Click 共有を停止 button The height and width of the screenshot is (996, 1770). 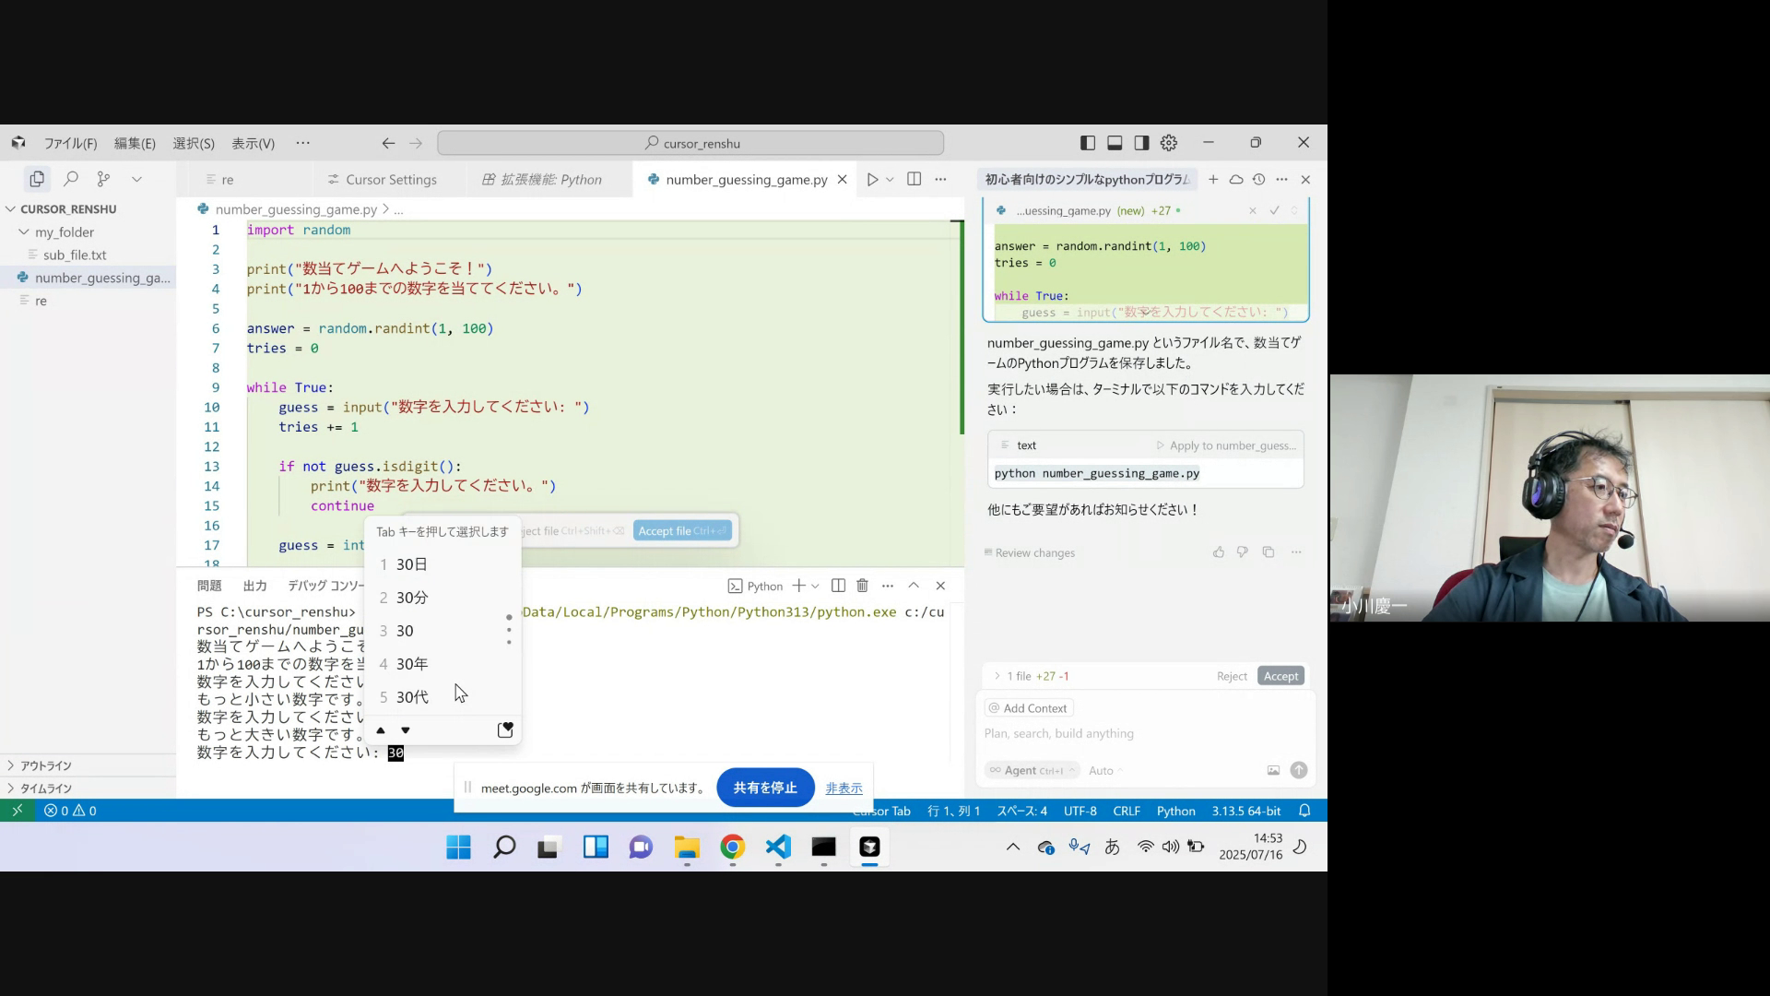[764, 788]
